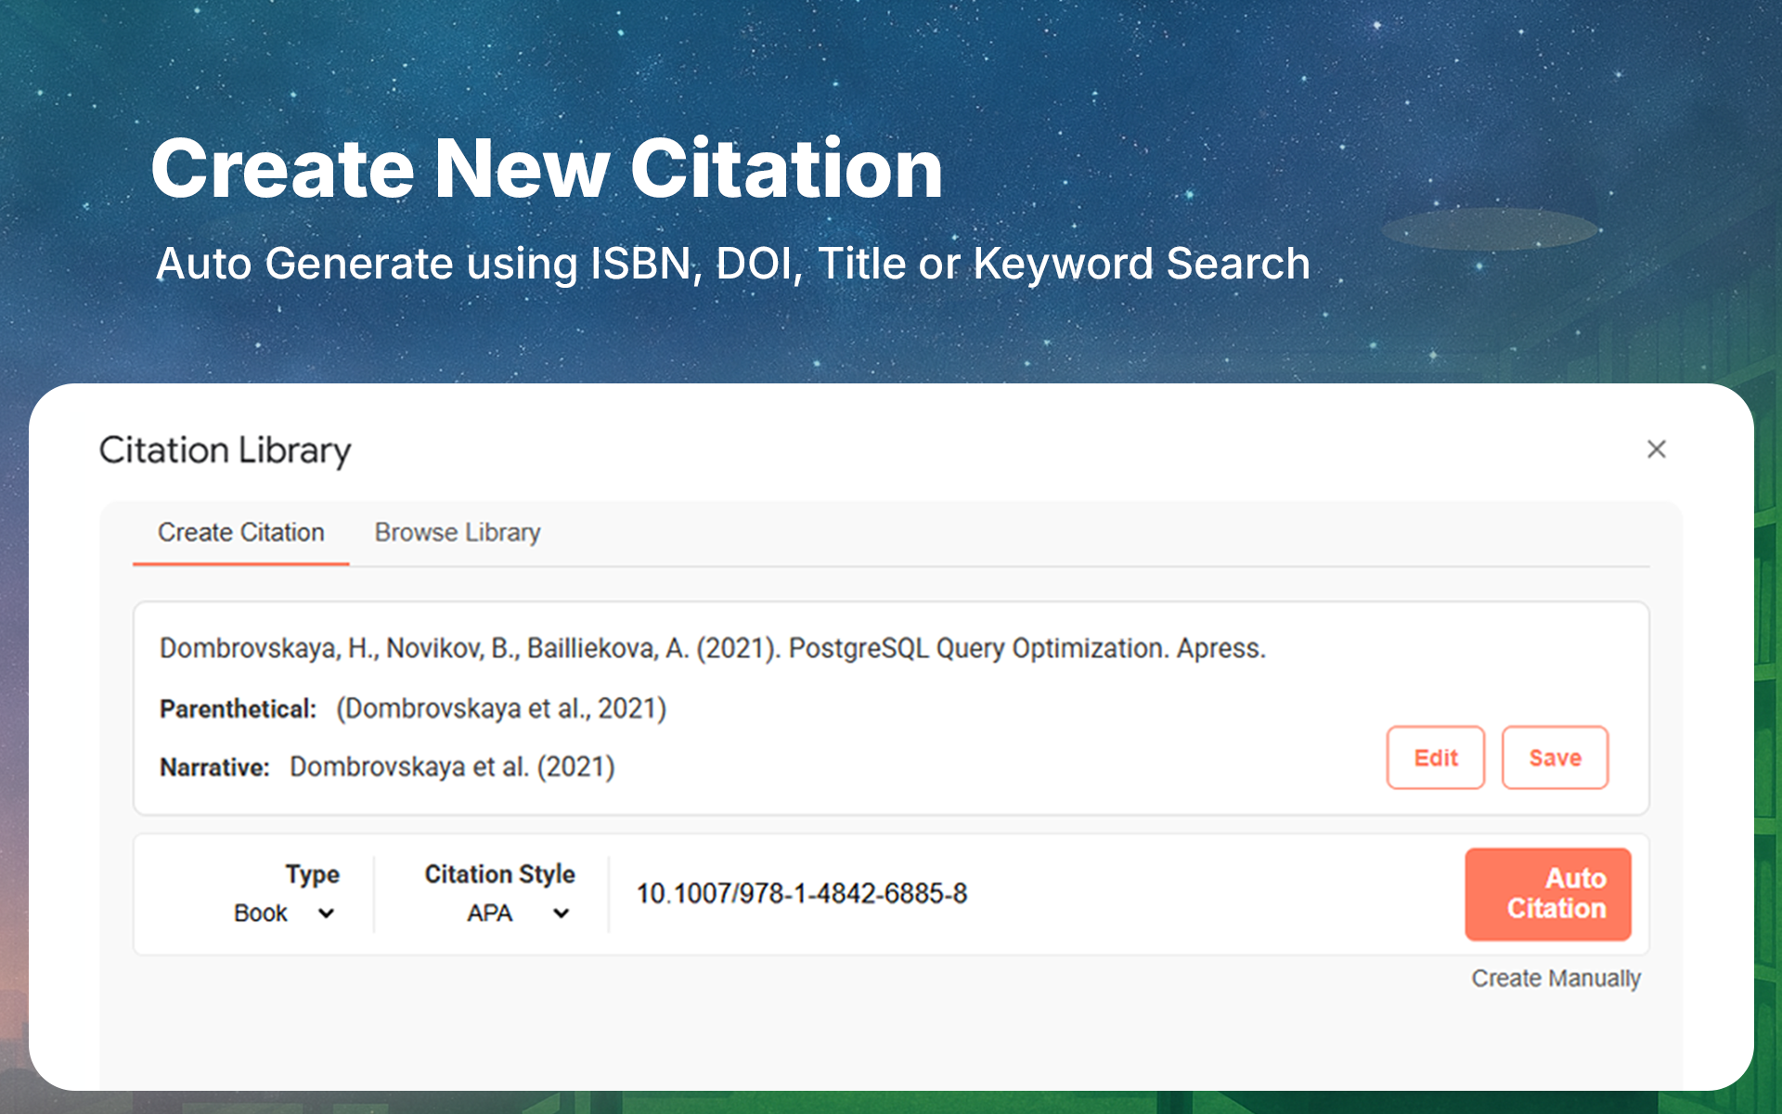Switch to the Create Citation tab
This screenshot has height=1114, width=1782.
coord(240,533)
